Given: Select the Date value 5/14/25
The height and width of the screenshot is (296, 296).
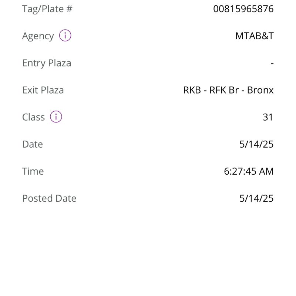Looking at the screenshot, I should [x=256, y=144].
